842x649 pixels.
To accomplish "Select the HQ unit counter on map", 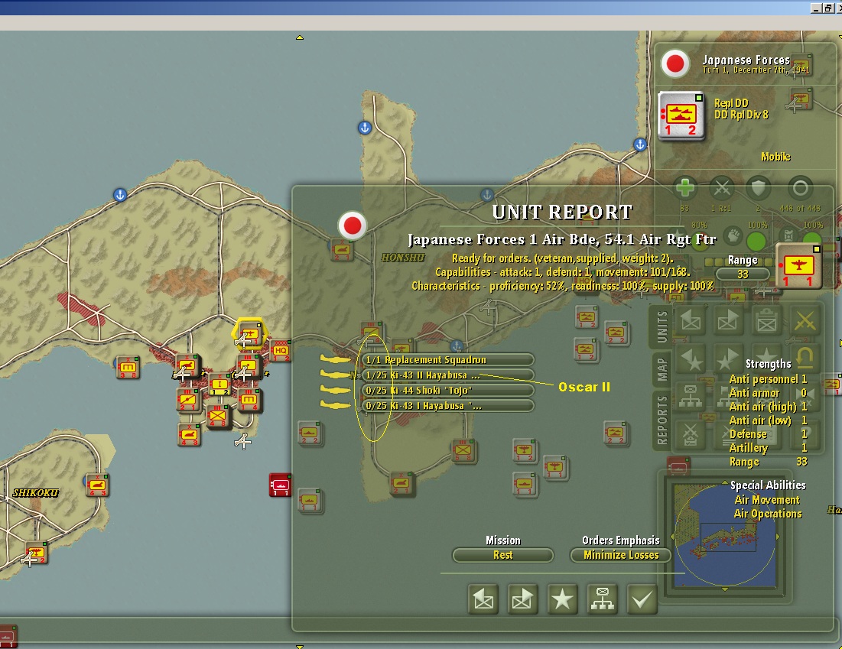I will tap(281, 350).
